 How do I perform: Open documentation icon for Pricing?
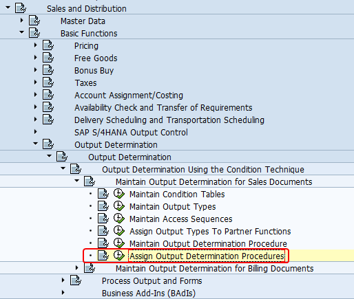[48, 45]
